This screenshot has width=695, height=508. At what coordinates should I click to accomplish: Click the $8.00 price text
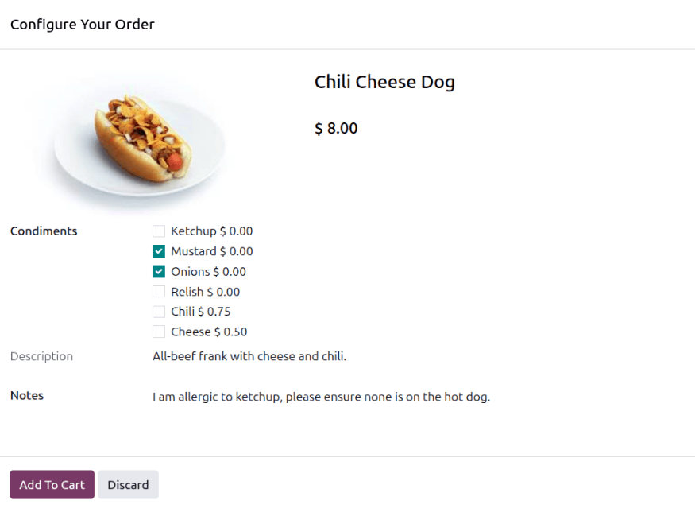(336, 128)
